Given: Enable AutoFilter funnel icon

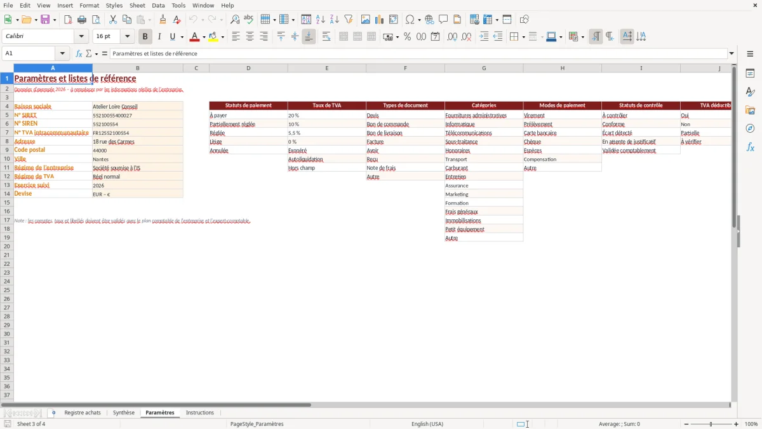Looking at the screenshot, I should [349, 20].
